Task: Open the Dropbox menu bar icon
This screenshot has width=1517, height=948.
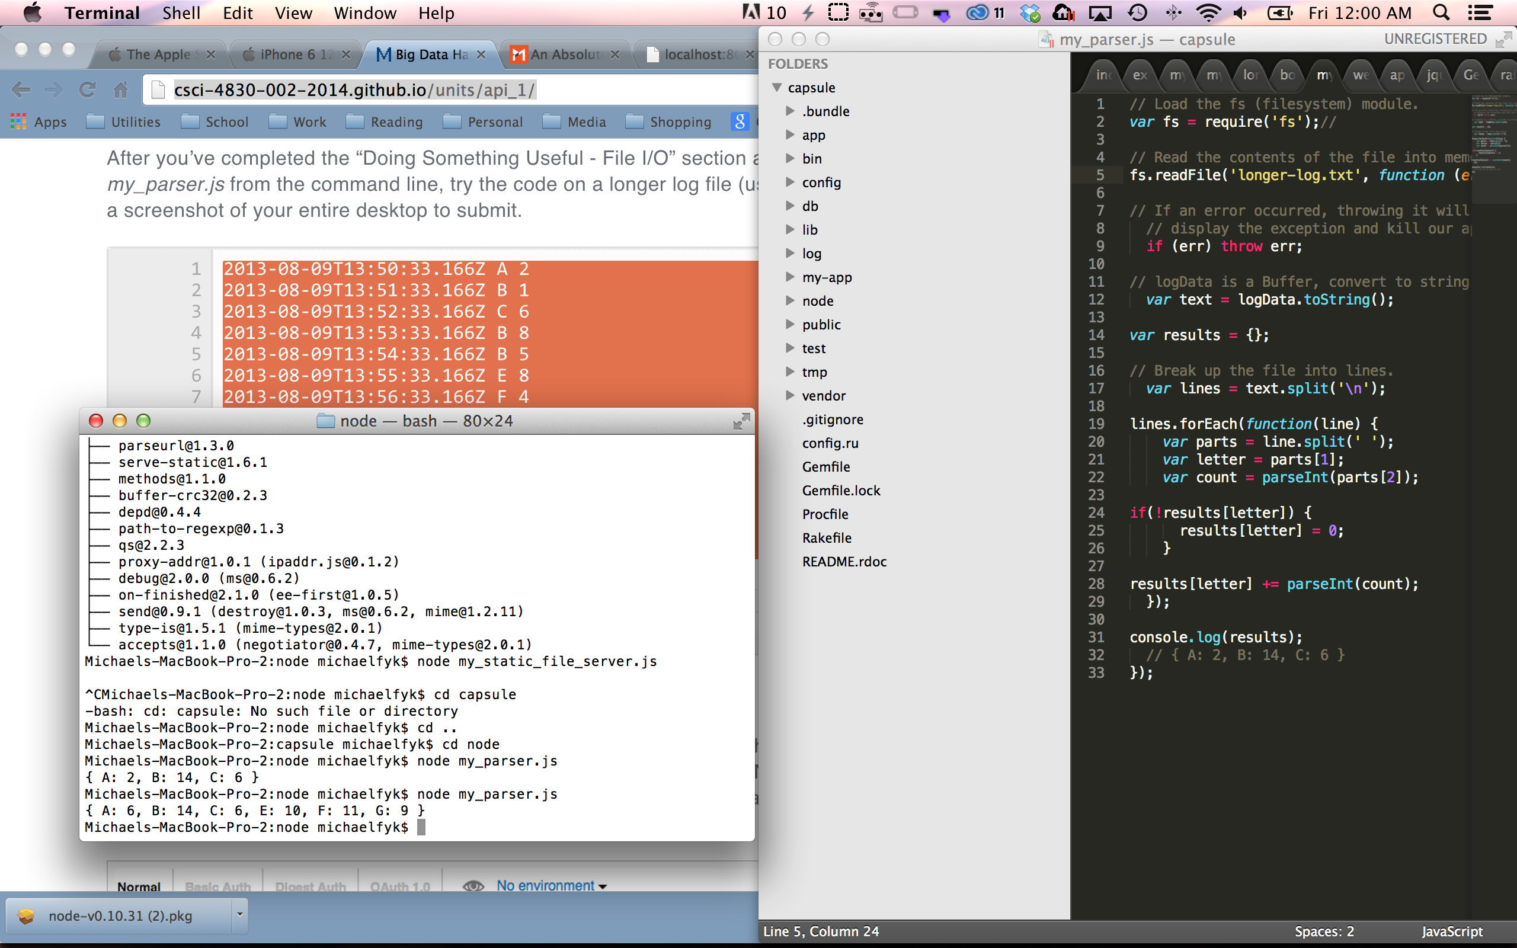Action: click(1030, 12)
